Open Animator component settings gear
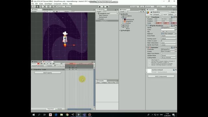Viewport: 208px width, 117px height. tap(176, 47)
